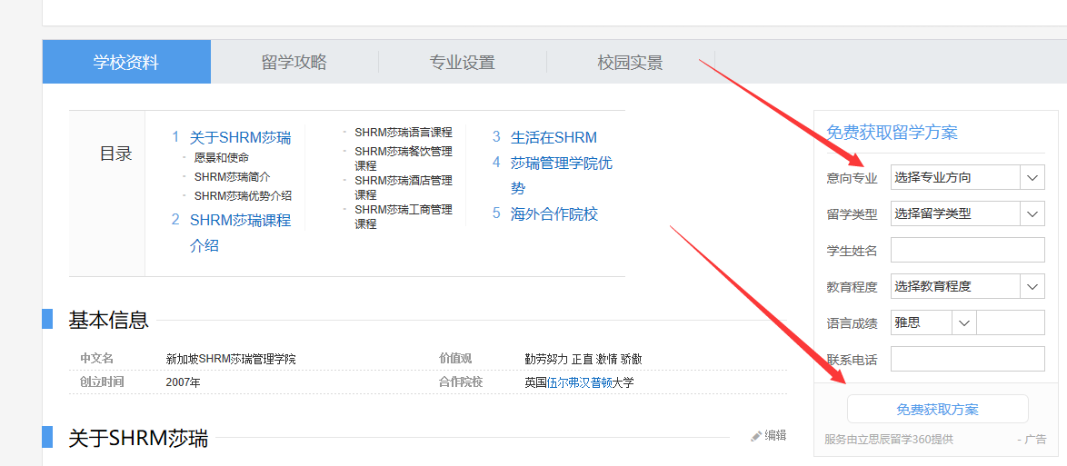Viewport: 1067px width, 466px height.
Task: Jump to 海外合作院校 section
Action: (553, 214)
